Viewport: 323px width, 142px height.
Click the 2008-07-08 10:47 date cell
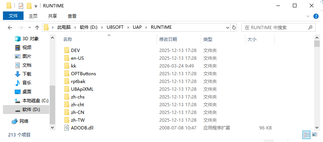(178, 128)
